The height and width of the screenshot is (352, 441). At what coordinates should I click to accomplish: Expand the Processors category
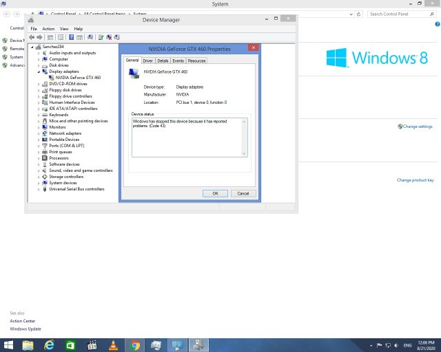pyautogui.click(x=39, y=158)
